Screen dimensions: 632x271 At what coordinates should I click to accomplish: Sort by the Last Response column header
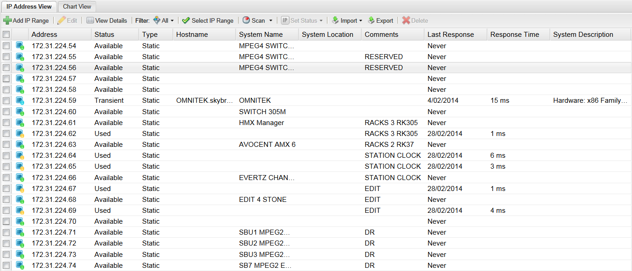[456, 35]
